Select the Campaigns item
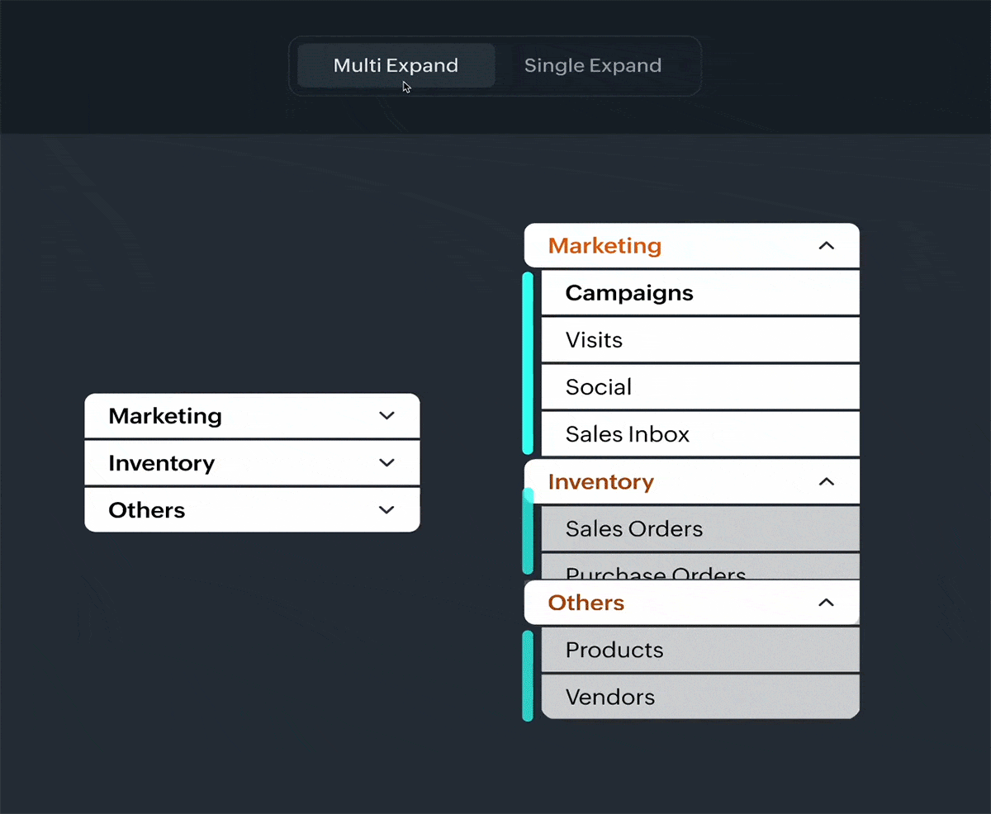Image resolution: width=991 pixels, height=814 pixels. coord(629,293)
